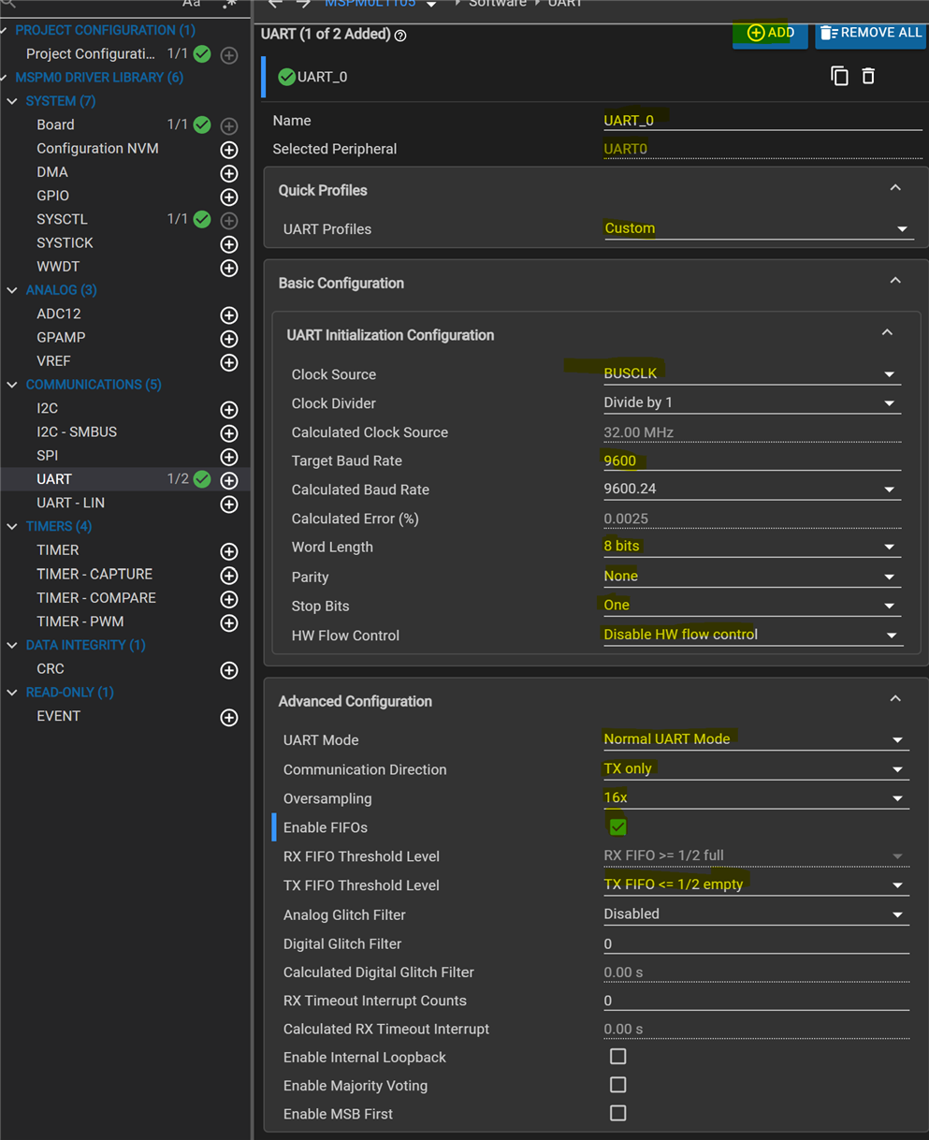Disable the Enable FIFOs checkbox
Screen dimensions: 929x1140
coord(617,827)
